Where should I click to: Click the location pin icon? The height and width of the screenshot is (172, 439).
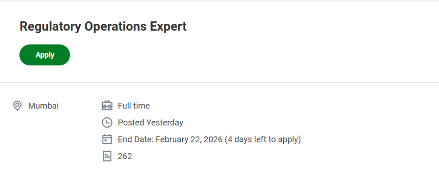pyautogui.click(x=17, y=106)
